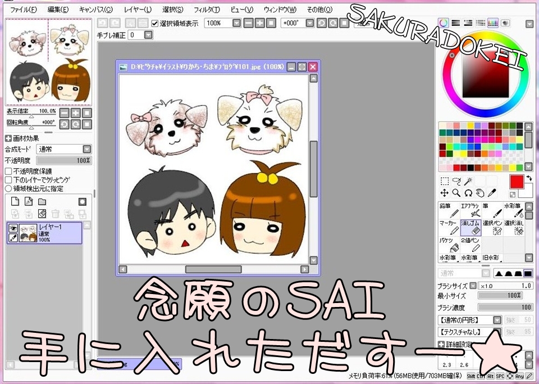539x384 pixels.
Task: Click toolbar zoom in plus button
Action: (260, 23)
